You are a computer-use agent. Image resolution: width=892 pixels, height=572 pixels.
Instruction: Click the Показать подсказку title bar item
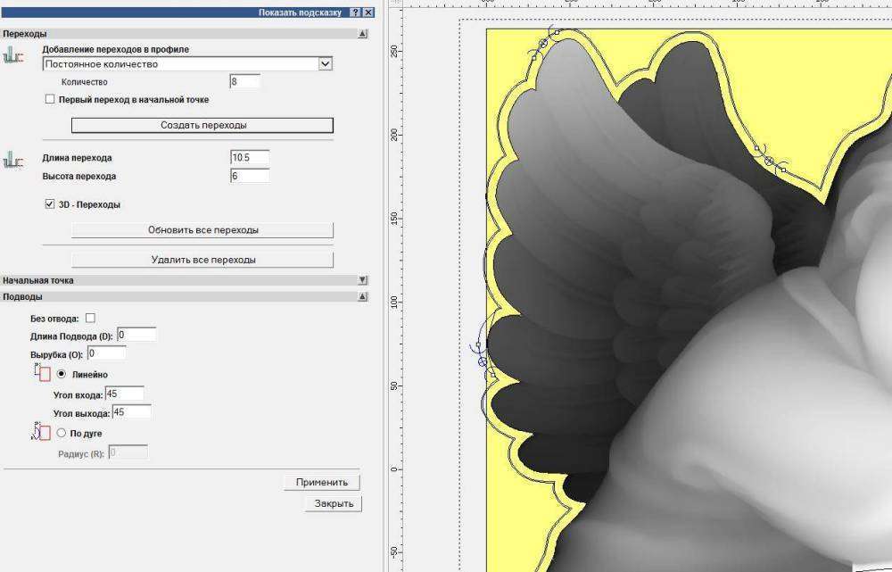click(x=300, y=13)
